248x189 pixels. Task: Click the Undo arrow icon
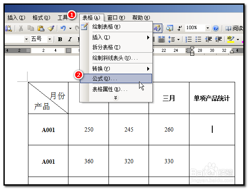(x=63, y=28)
